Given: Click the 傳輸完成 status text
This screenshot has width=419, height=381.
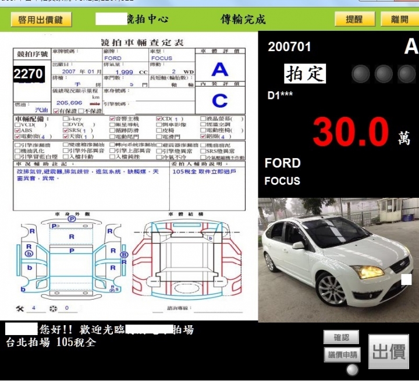Looking at the screenshot, I should (x=243, y=19).
